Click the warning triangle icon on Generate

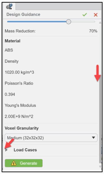click(x=14, y=163)
